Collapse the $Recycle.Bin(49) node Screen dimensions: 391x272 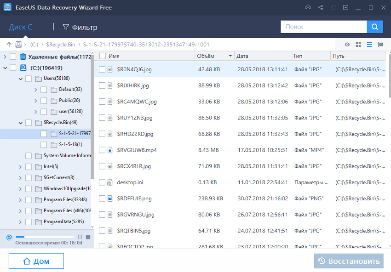coord(20,123)
